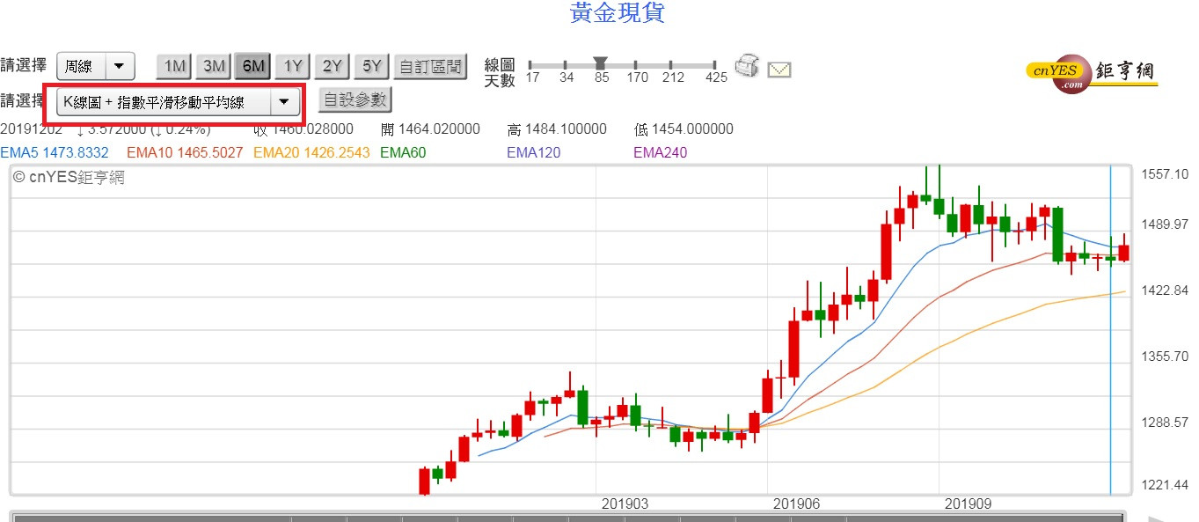Select the 6M range tab
This screenshot has width=1199, height=522.
pos(253,66)
